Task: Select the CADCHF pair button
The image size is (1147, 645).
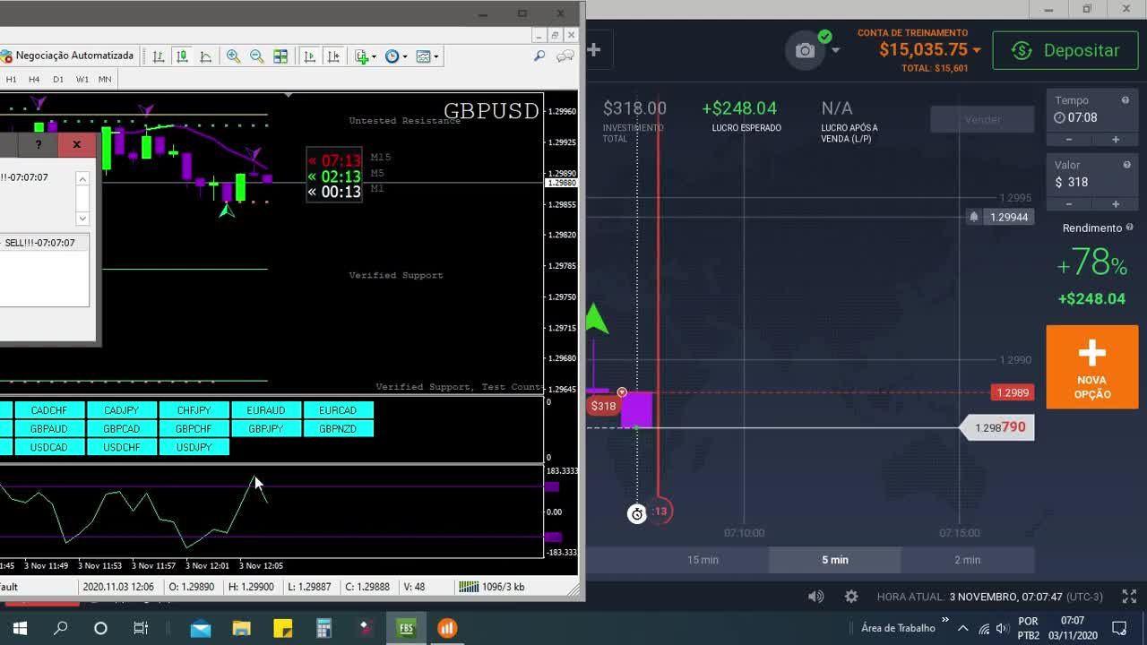Action: point(49,410)
